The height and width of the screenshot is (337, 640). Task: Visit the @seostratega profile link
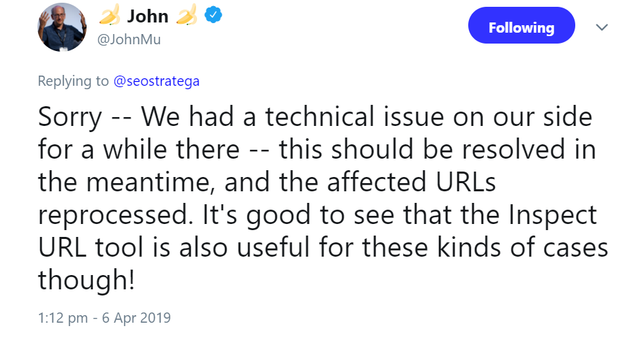click(156, 81)
